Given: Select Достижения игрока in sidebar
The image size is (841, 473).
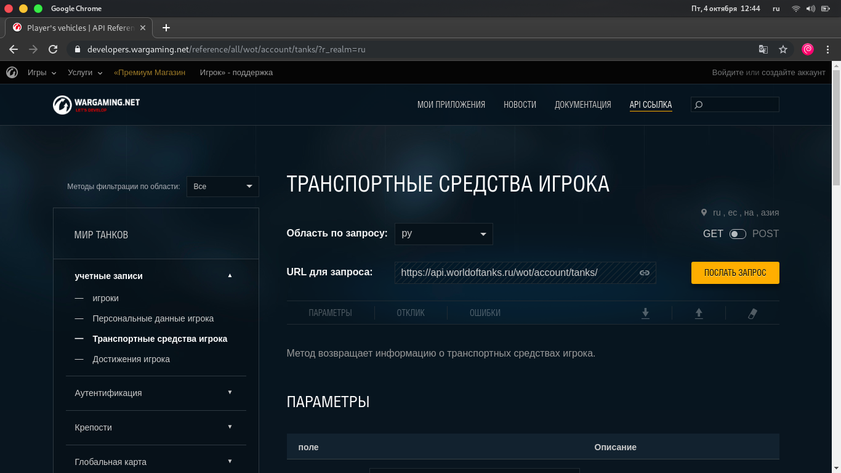Looking at the screenshot, I should (131, 359).
